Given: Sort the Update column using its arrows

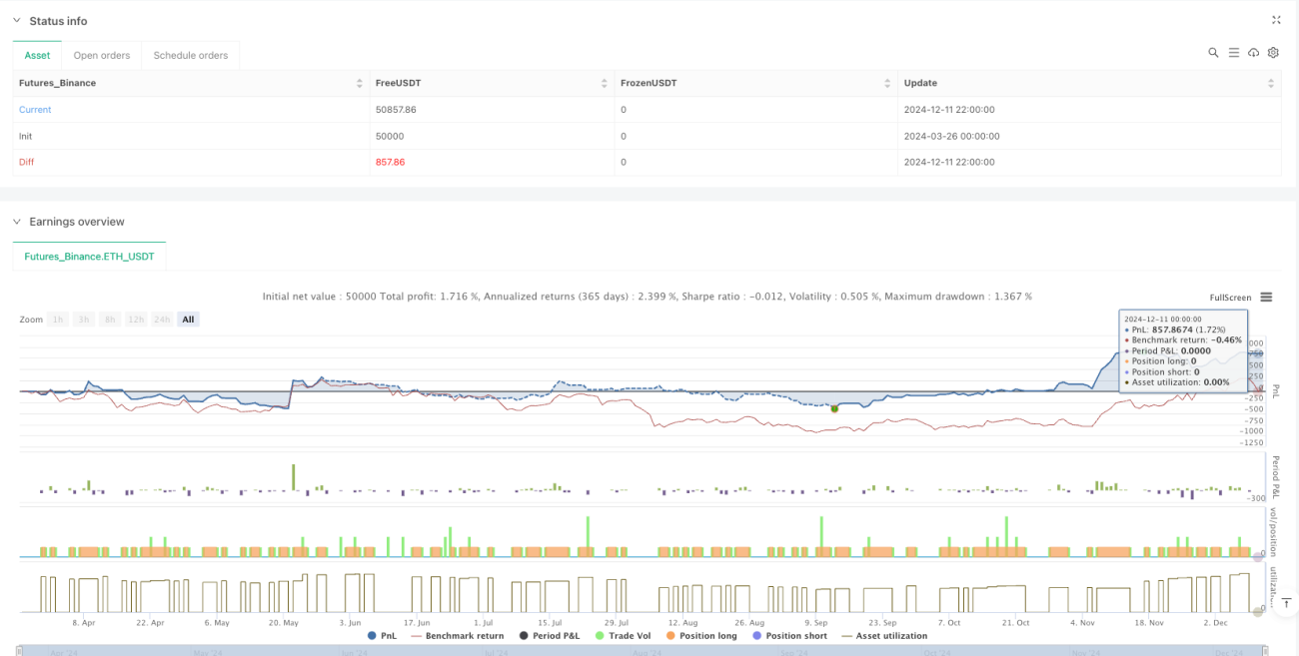Looking at the screenshot, I should (x=1271, y=83).
